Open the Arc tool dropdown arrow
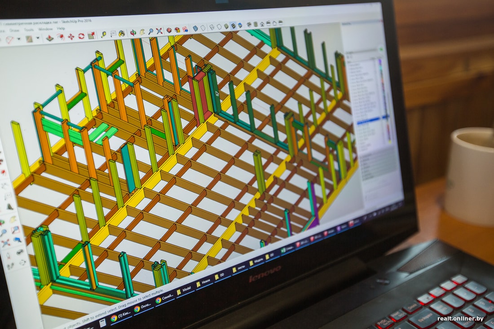The width and height of the screenshot is (494, 329). (18, 39)
